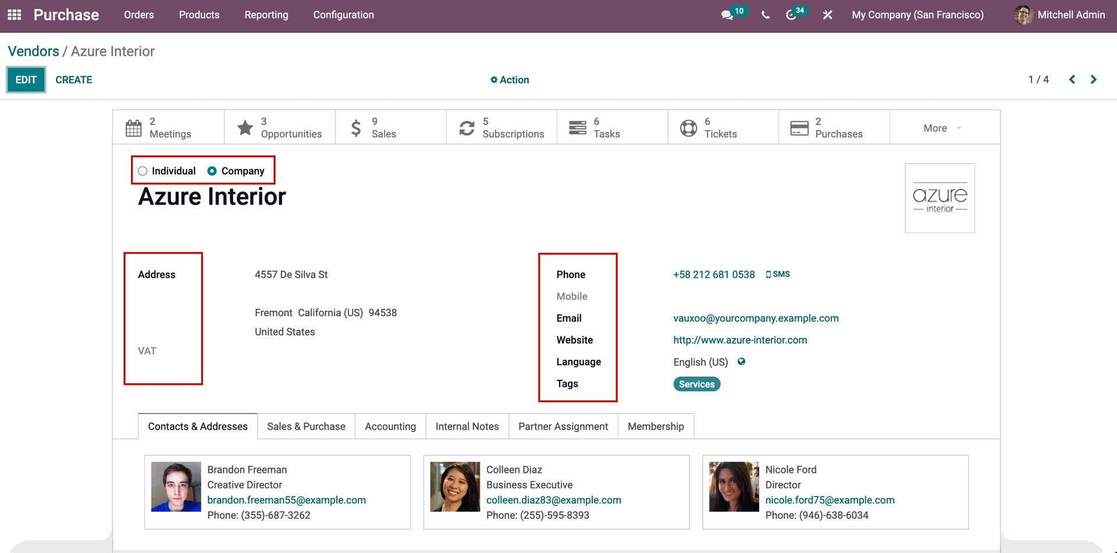This screenshot has width=1117, height=553.
Task: Click Mitchell Admin avatar picture
Action: [1023, 15]
